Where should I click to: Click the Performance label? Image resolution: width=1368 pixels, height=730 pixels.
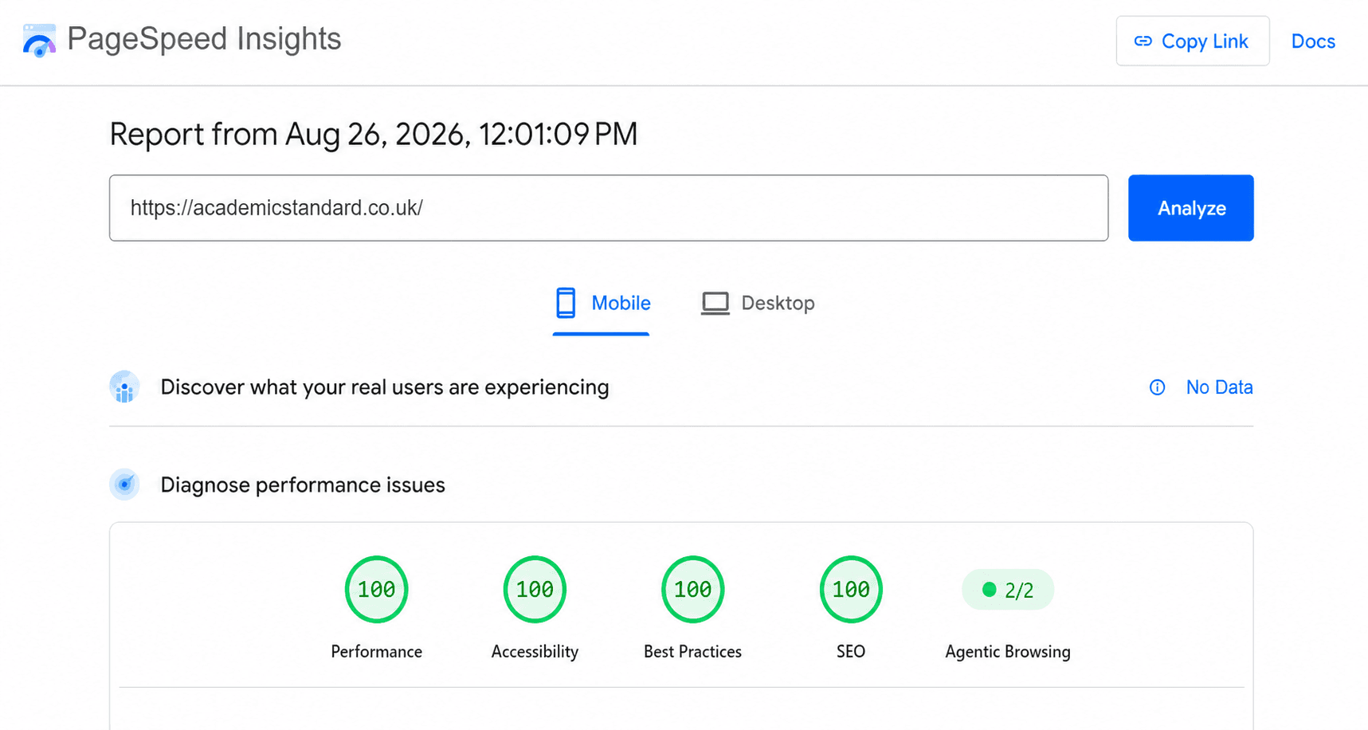(x=376, y=652)
